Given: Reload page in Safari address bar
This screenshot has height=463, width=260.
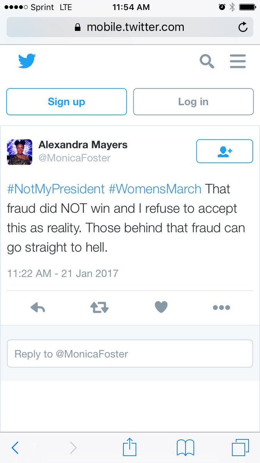Looking at the screenshot, I should click(243, 27).
